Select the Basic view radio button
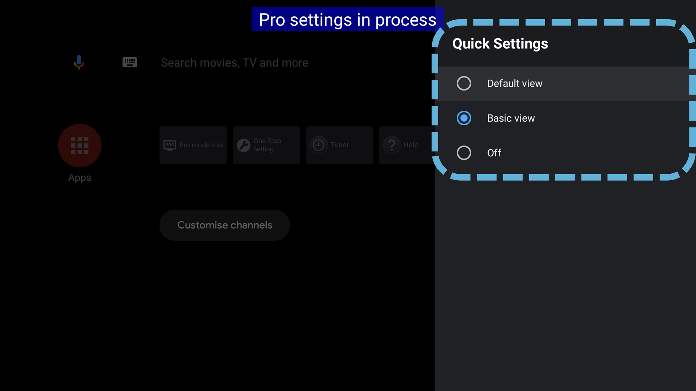 coord(464,118)
